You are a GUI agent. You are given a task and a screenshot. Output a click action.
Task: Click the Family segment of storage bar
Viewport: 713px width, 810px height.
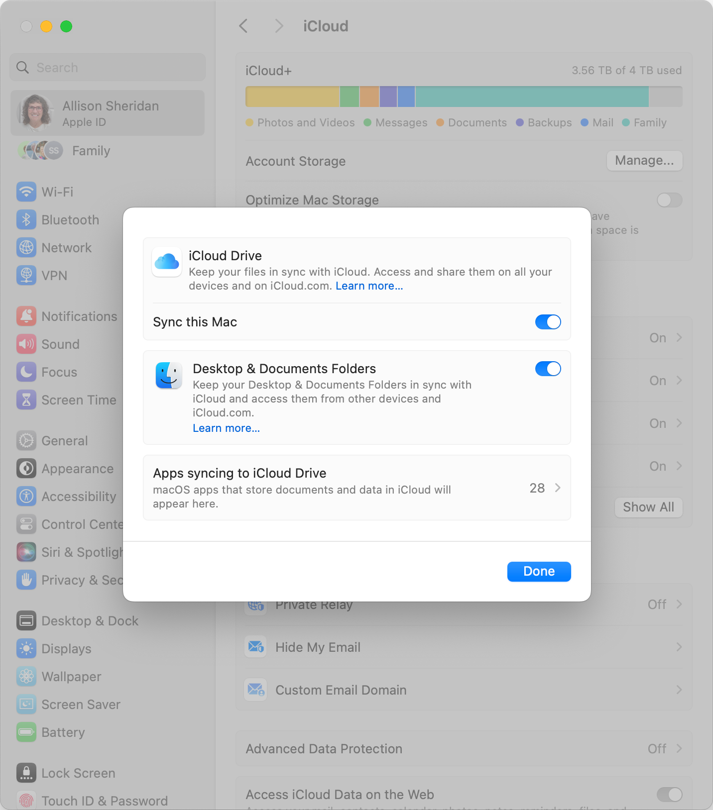click(x=531, y=97)
